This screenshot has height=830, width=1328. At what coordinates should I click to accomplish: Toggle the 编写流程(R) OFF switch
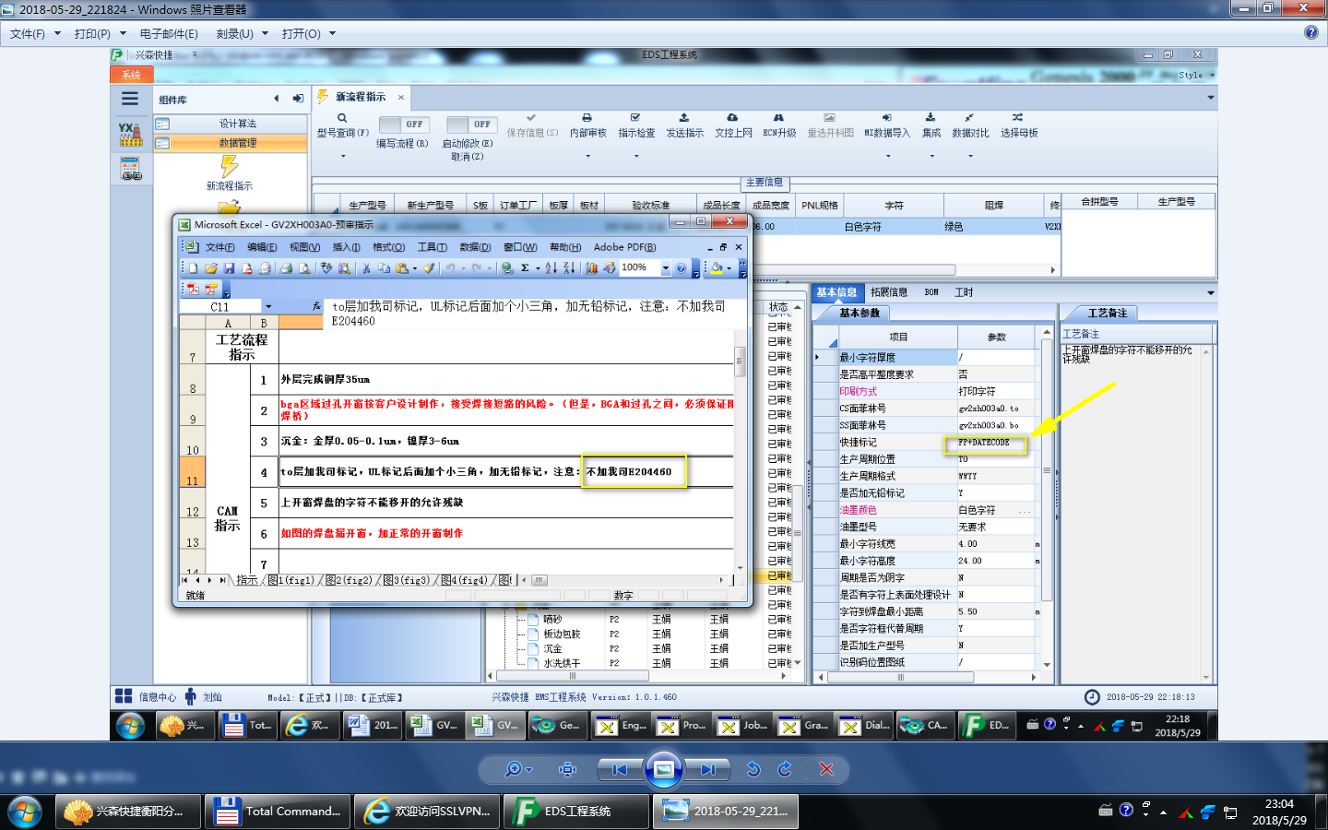click(x=403, y=124)
